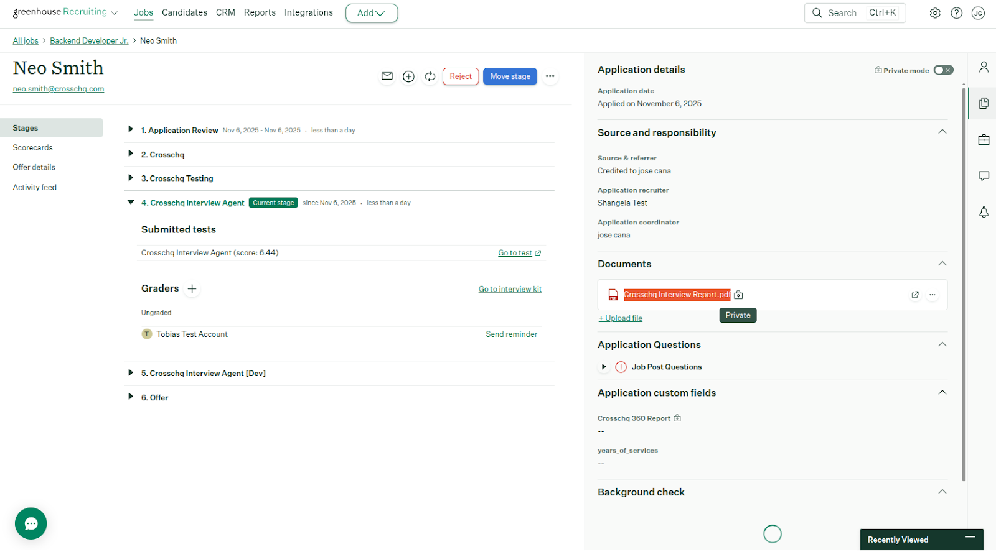
Task: Switch to Scorecards tab
Action: tap(33, 148)
